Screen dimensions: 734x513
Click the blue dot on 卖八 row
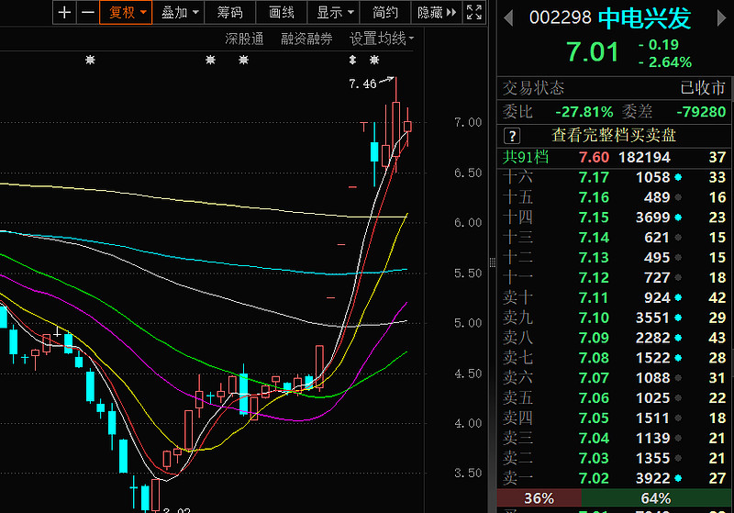(678, 338)
